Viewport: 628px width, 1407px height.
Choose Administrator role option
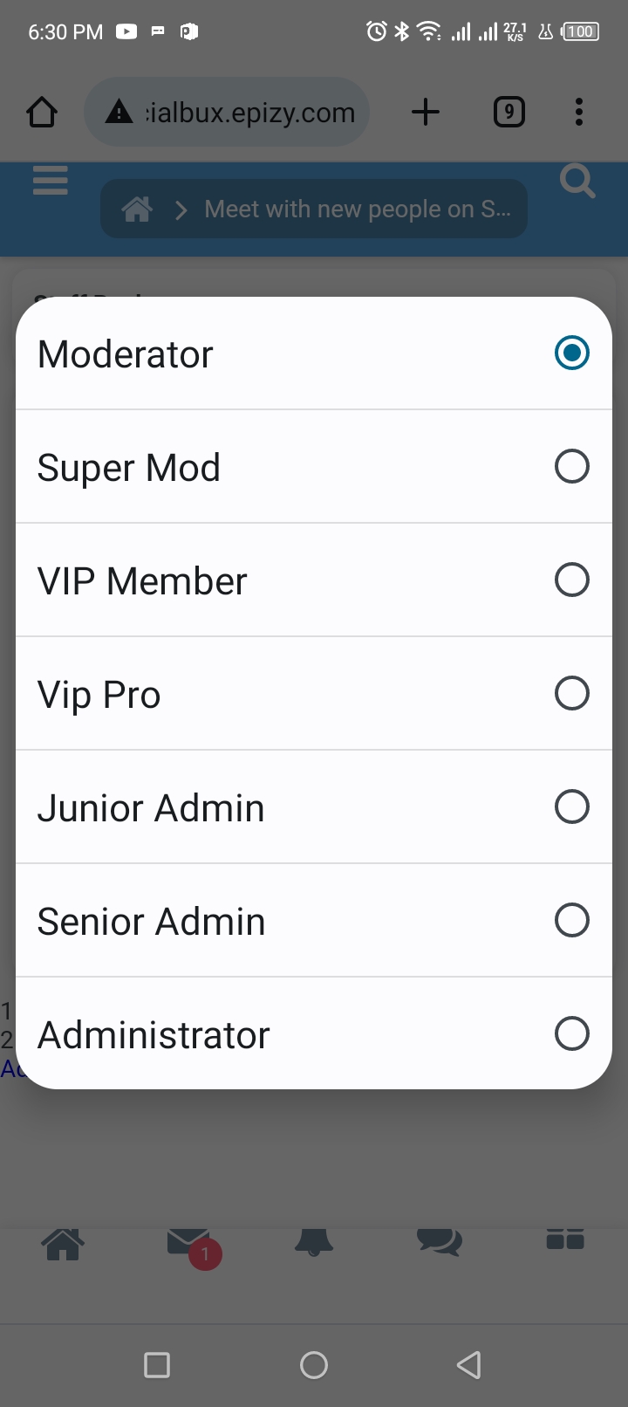coord(571,1034)
